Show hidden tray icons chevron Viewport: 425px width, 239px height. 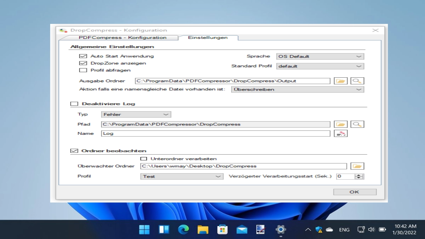tap(308, 229)
